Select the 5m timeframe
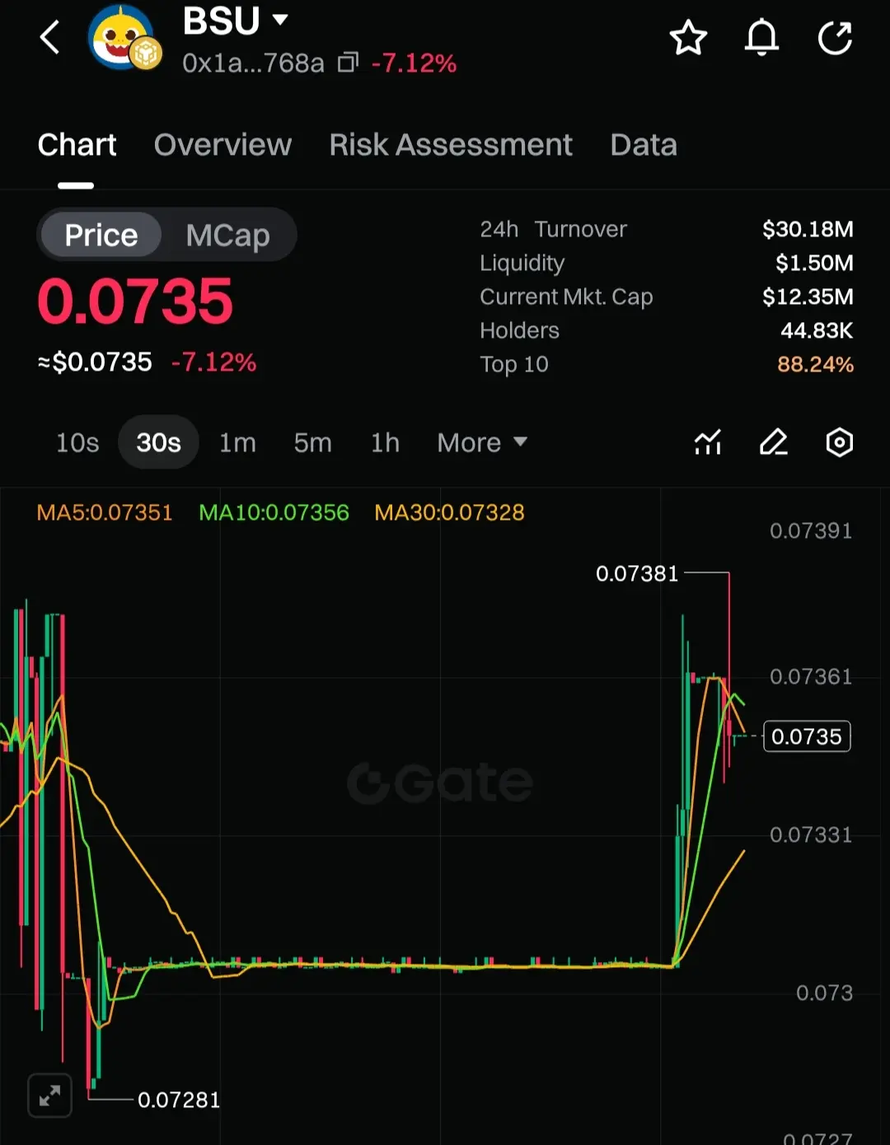Image resolution: width=890 pixels, height=1145 pixels. pyautogui.click(x=312, y=442)
